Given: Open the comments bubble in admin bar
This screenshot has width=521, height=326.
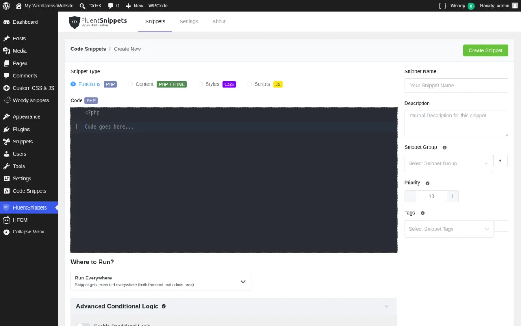Looking at the screenshot, I should click(110, 6).
